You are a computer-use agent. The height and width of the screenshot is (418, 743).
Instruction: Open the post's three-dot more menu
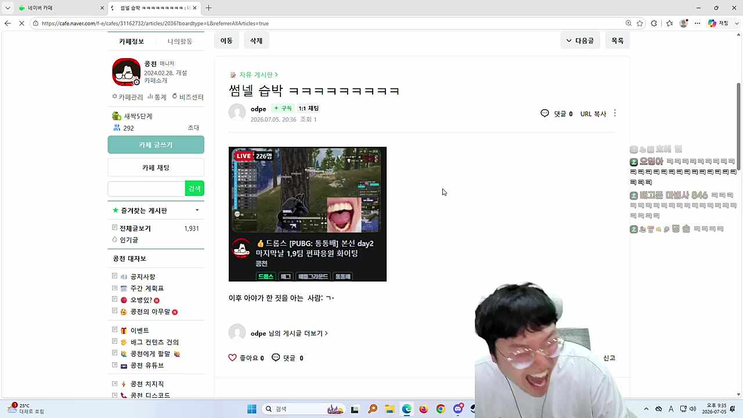[615, 113]
